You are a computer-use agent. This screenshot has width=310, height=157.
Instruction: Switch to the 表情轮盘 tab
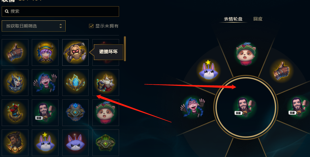(233, 19)
